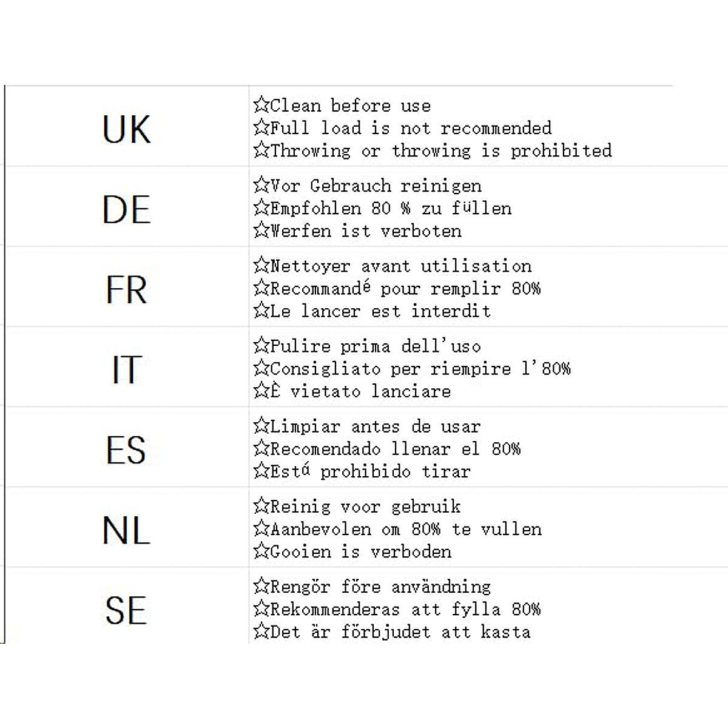
Task: Click the star before 'Rengör före användning'
Action: tap(261, 586)
